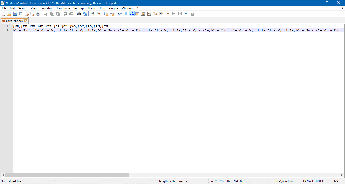345x184 pixels.
Task: Open Folder as Workspace icon
Action: (155, 14)
